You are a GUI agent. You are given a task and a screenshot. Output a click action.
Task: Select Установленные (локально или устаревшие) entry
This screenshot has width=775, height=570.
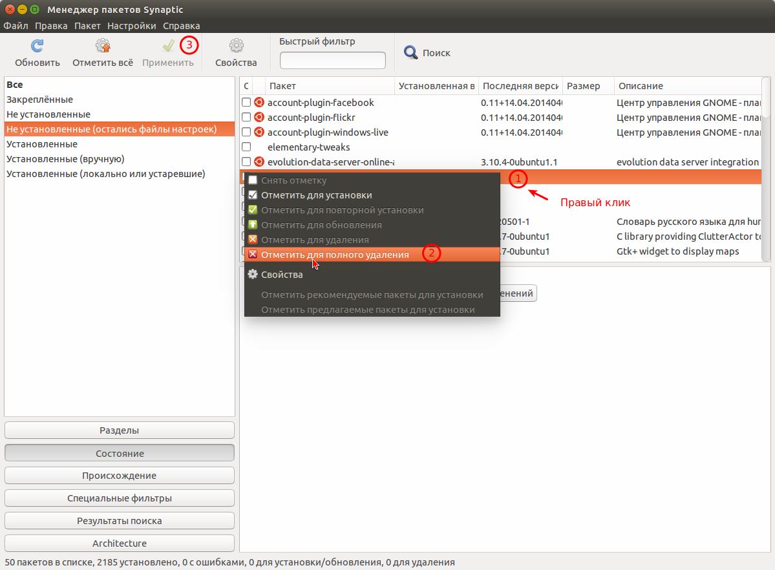click(x=119, y=174)
